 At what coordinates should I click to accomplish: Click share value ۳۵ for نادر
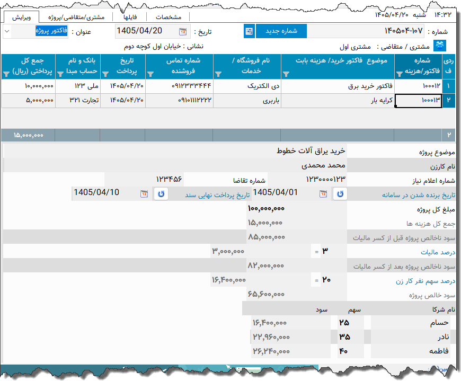(350, 337)
